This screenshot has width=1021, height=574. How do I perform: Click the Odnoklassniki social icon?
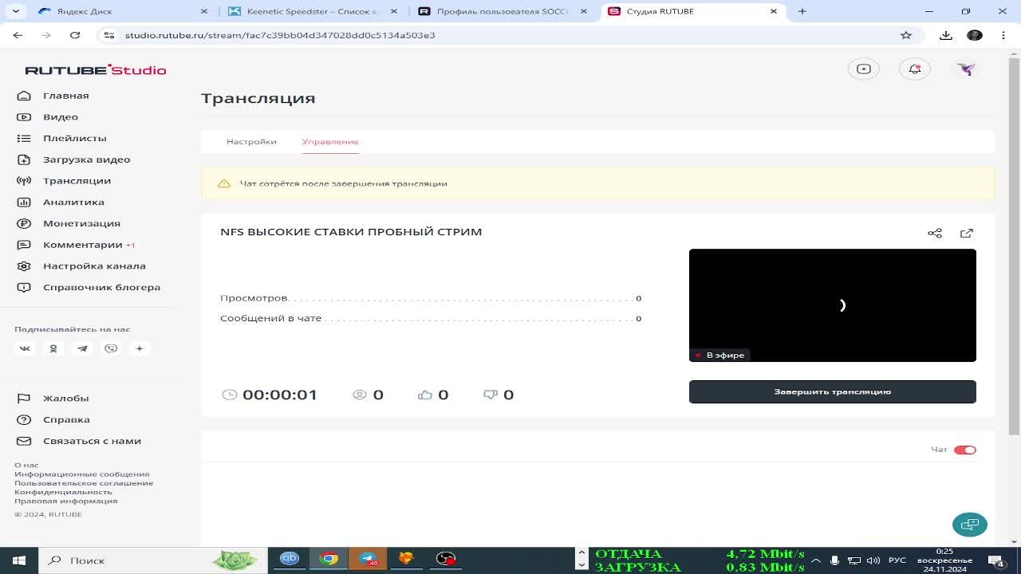pos(53,348)
